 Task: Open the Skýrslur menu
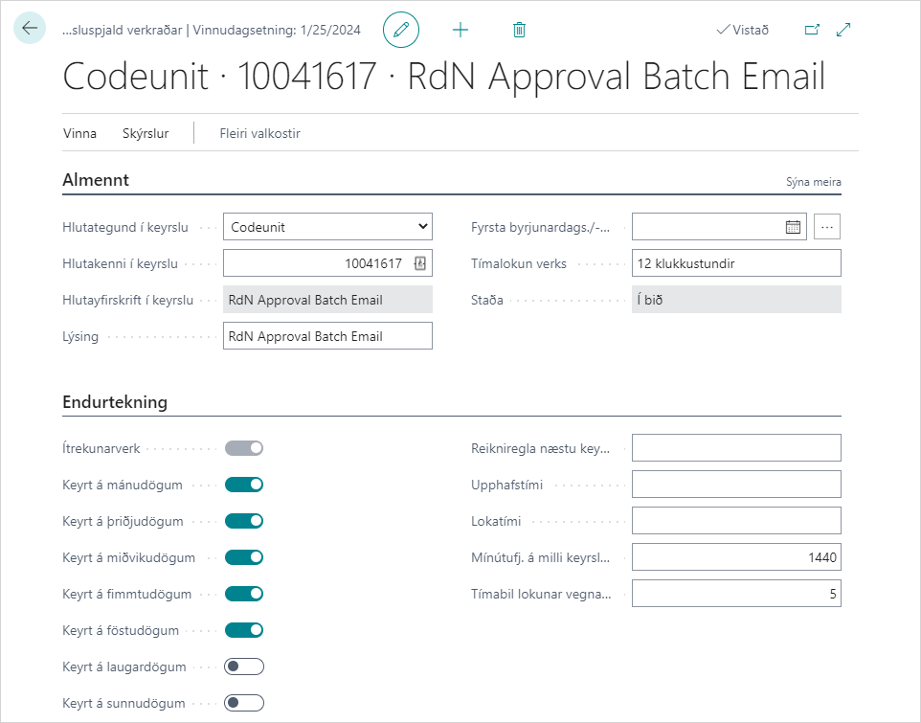coord(146,133)
